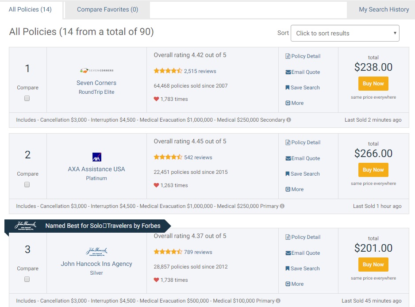Open the Compare Favorites (0) tab
Image resolution: width=415 pixels, height=307 pixels.
tap(108, 10)
